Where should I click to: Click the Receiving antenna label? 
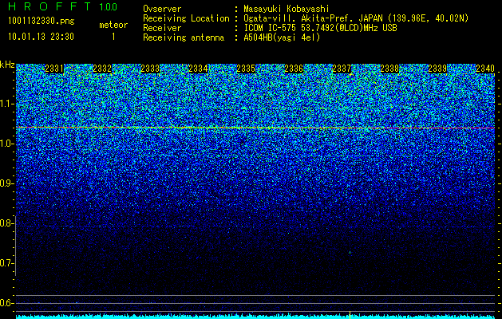click(184, 37)
